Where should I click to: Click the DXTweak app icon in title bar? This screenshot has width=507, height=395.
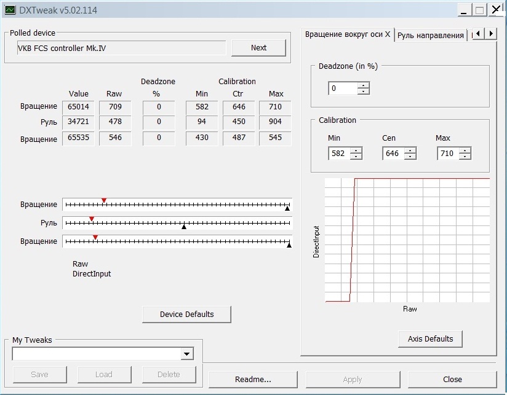pyautogui.click(x=10, y=10)
